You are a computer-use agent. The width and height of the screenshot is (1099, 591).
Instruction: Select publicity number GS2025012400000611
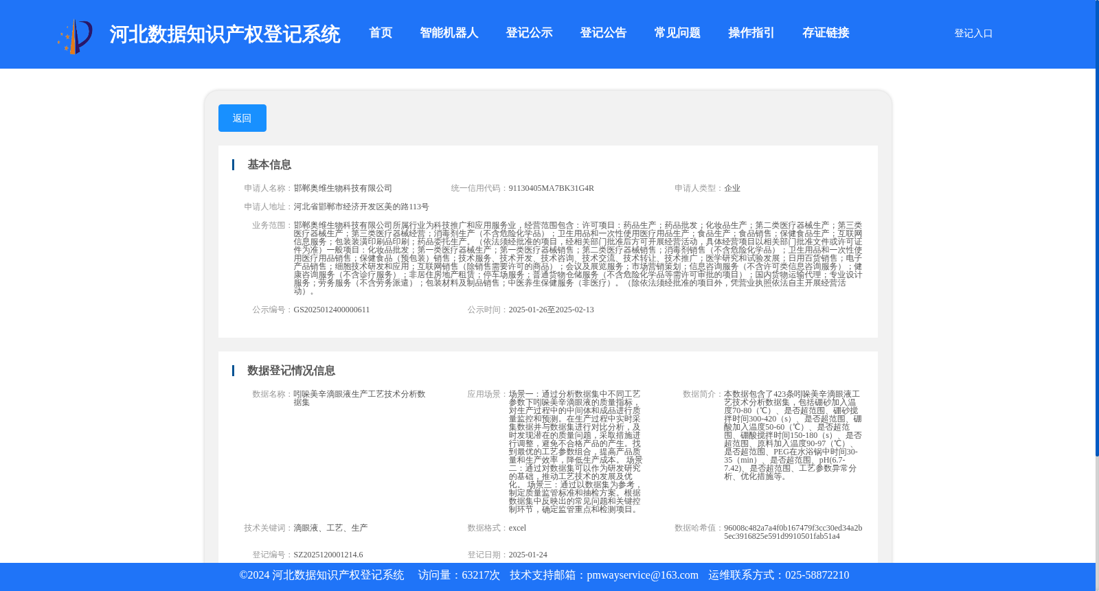coord(332,310)
